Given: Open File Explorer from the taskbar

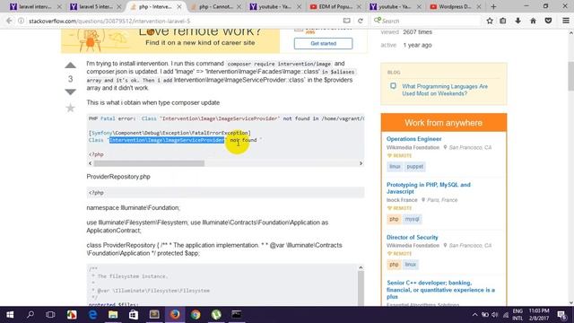Looking at the screenshot, I should pyautogui.click(x=113, y=315).
